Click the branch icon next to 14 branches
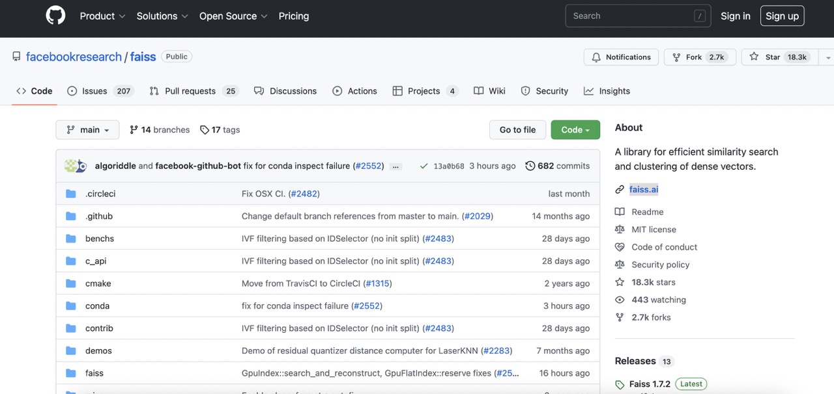The height and width of the screenshot is (394, 834). (134, 129)
